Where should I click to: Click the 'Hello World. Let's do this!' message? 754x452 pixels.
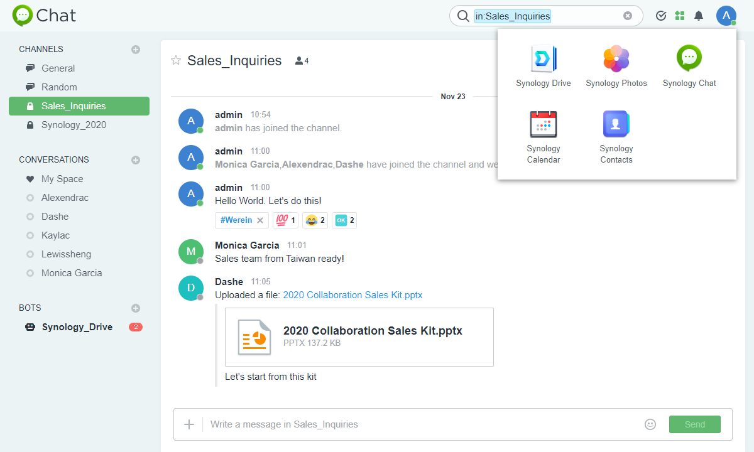point(268,201)
